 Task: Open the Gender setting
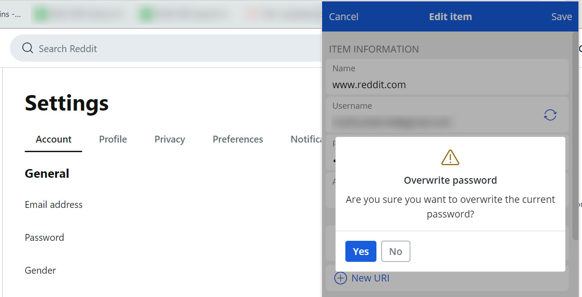tap(40, 270)
